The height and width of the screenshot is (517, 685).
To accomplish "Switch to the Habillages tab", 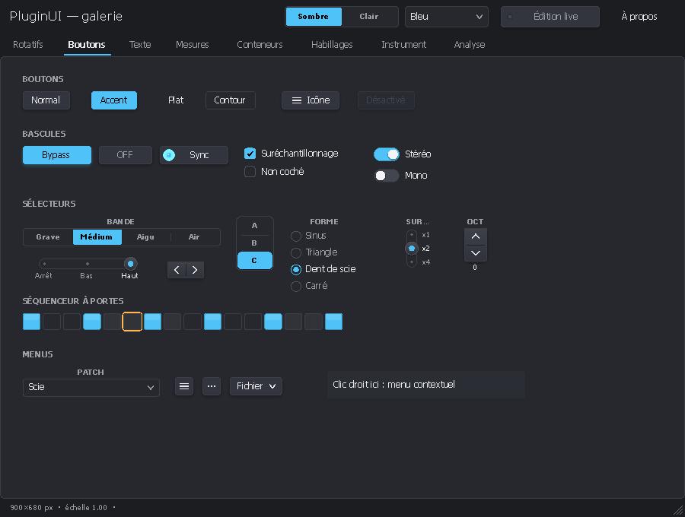I will (x=332, y=45).
